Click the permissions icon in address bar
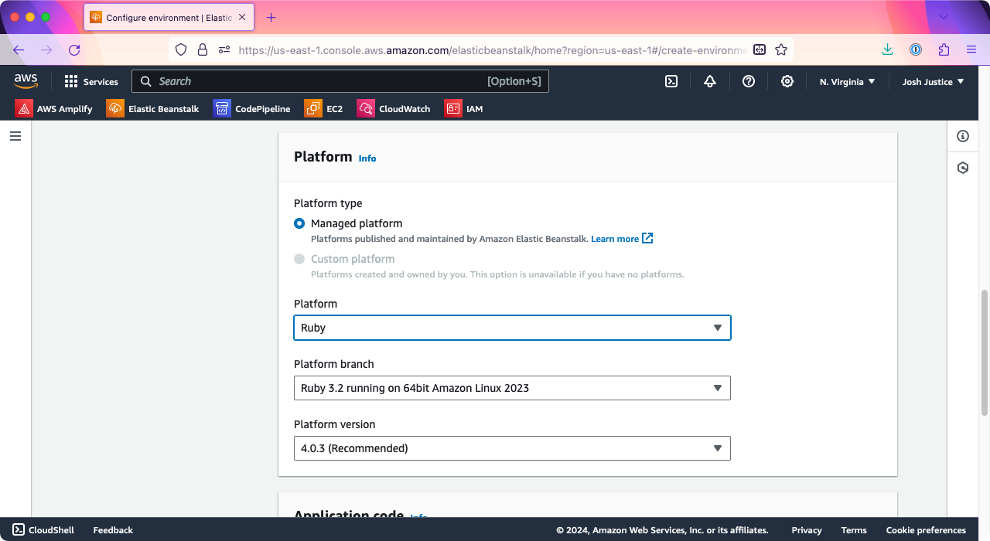 [224, 49]
